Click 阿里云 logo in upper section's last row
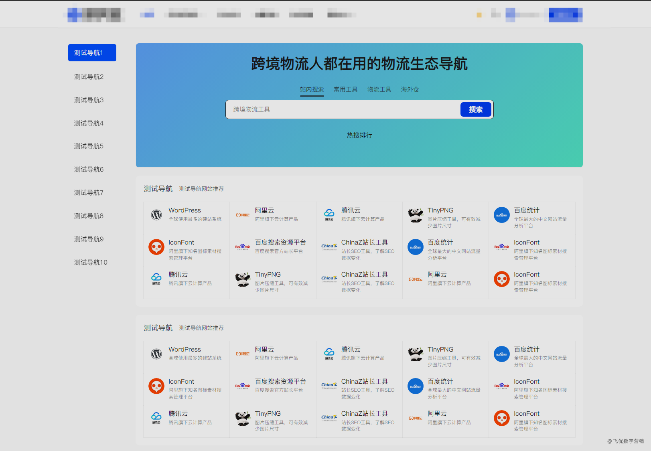The image size is (651, 451). (x=416, y=279)
